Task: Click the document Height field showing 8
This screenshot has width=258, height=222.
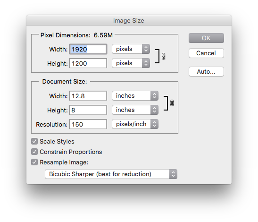Action: point(88,110)
